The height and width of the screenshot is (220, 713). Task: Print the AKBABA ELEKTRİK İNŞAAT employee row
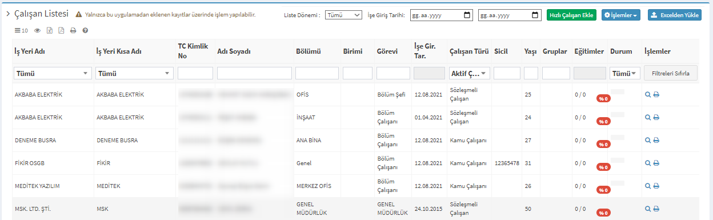[656, 117]
